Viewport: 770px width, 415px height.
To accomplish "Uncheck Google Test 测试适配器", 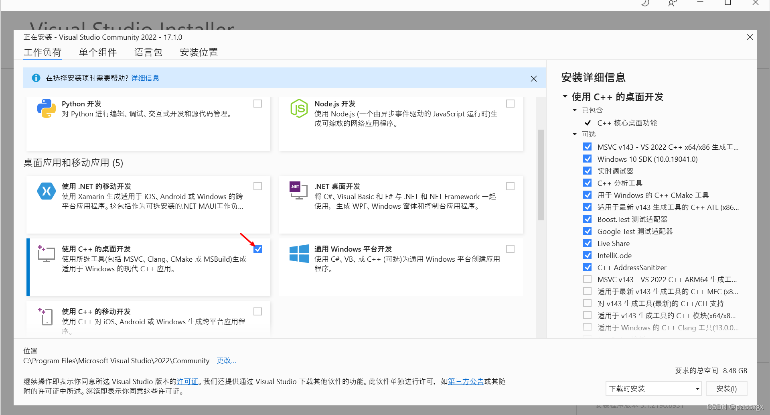I will 588,231.
